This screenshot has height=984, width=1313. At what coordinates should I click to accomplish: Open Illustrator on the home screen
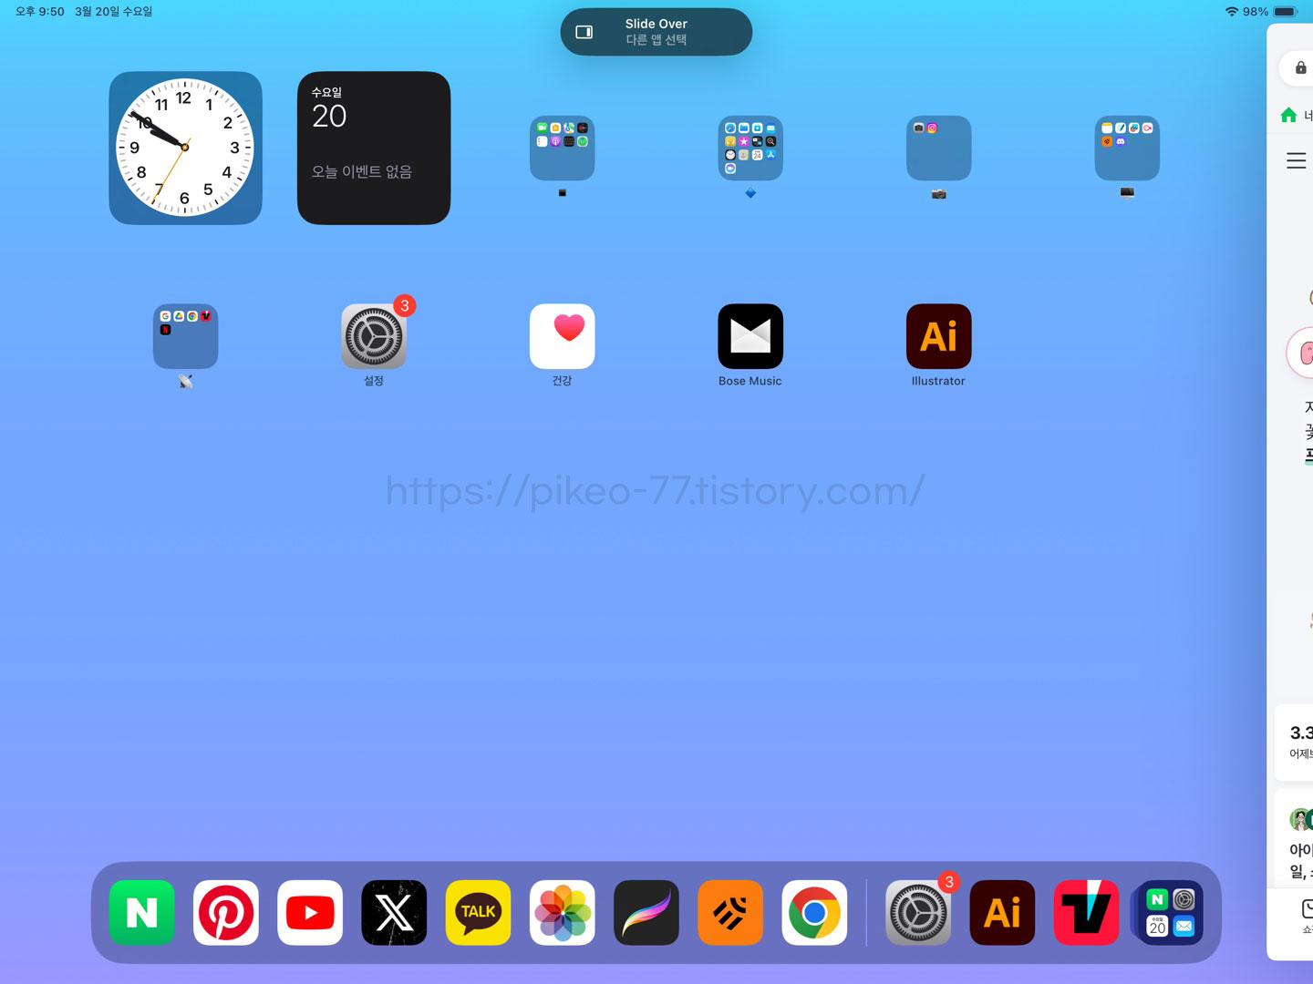939,336
